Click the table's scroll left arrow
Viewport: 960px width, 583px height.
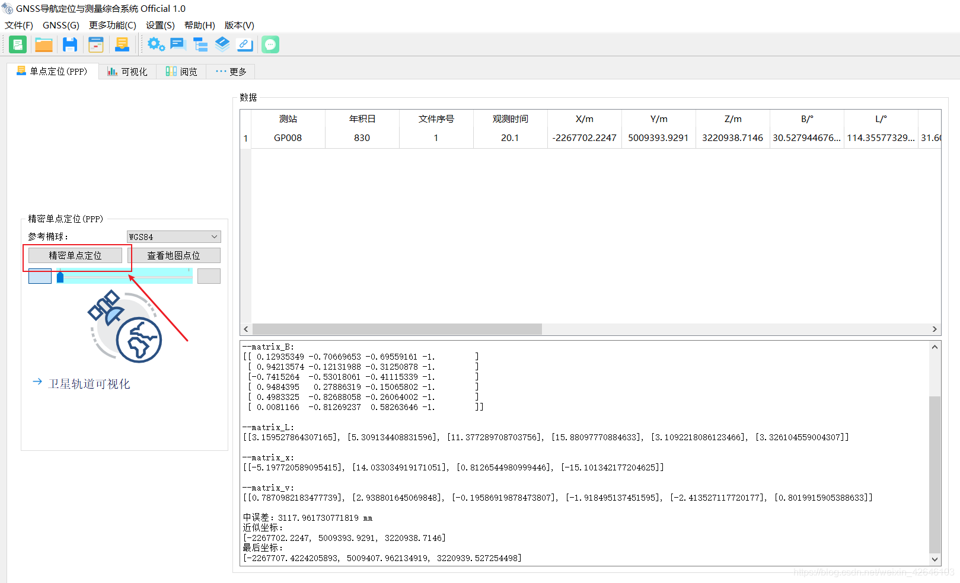pyautogui.click(x=246, y=329)
